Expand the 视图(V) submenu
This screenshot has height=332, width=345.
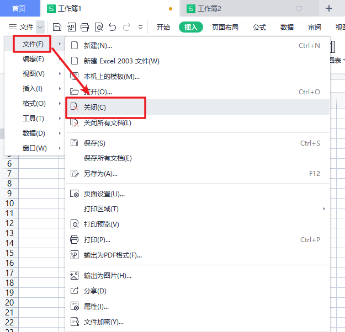coord(35,74)
